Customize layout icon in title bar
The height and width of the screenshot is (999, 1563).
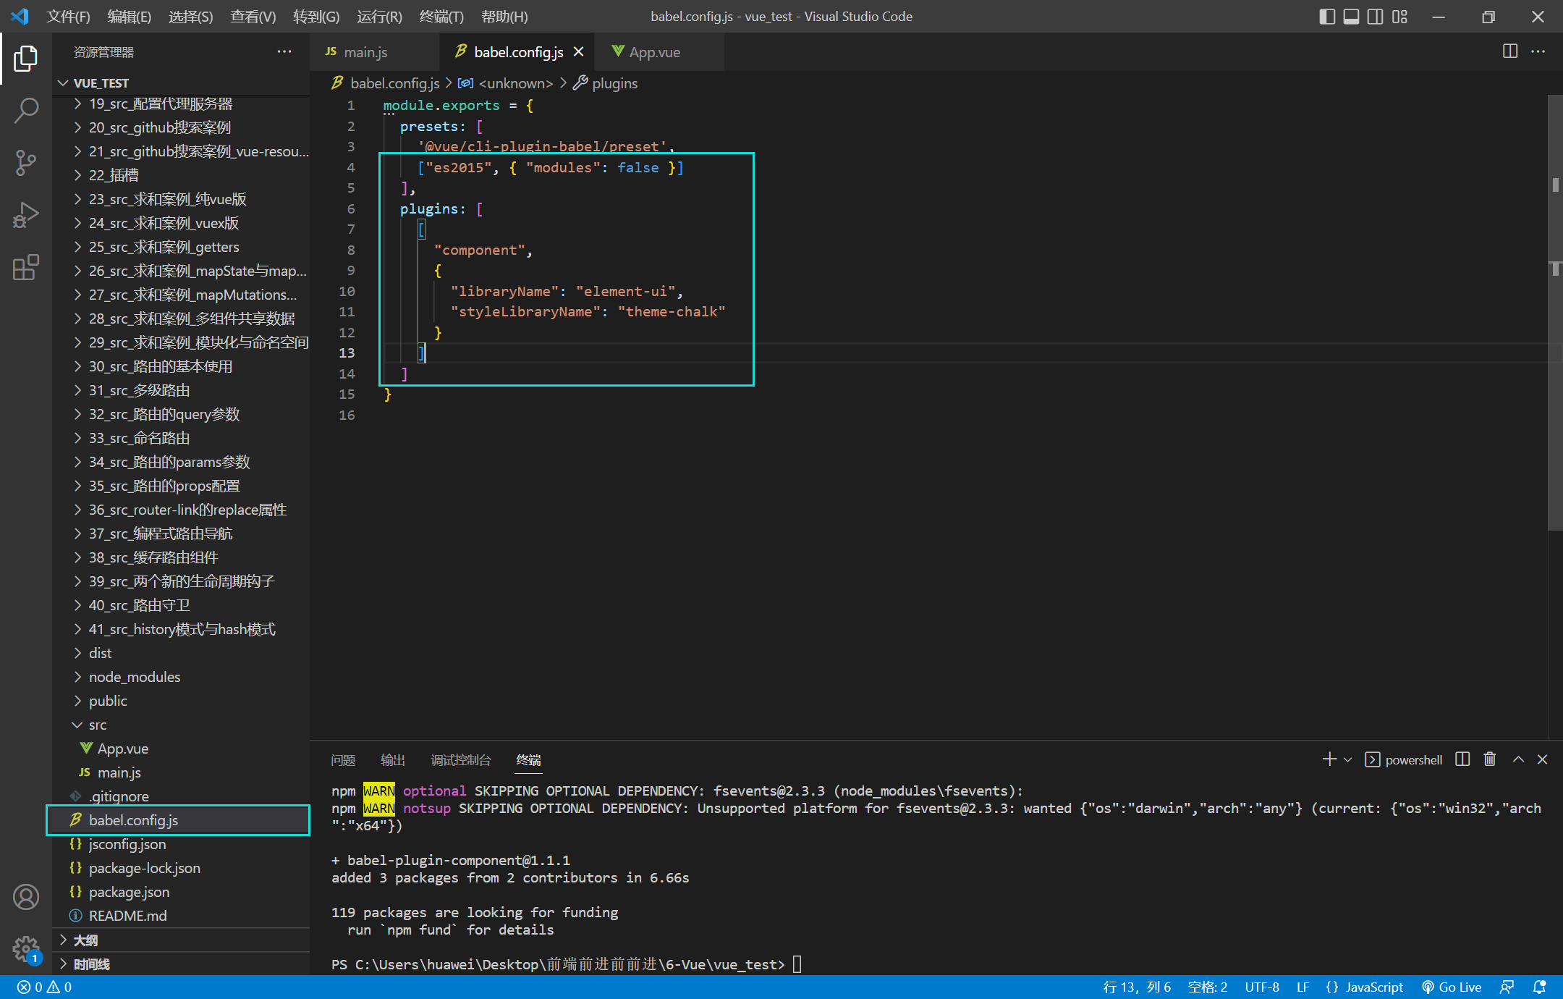[x=1399, y=16]
